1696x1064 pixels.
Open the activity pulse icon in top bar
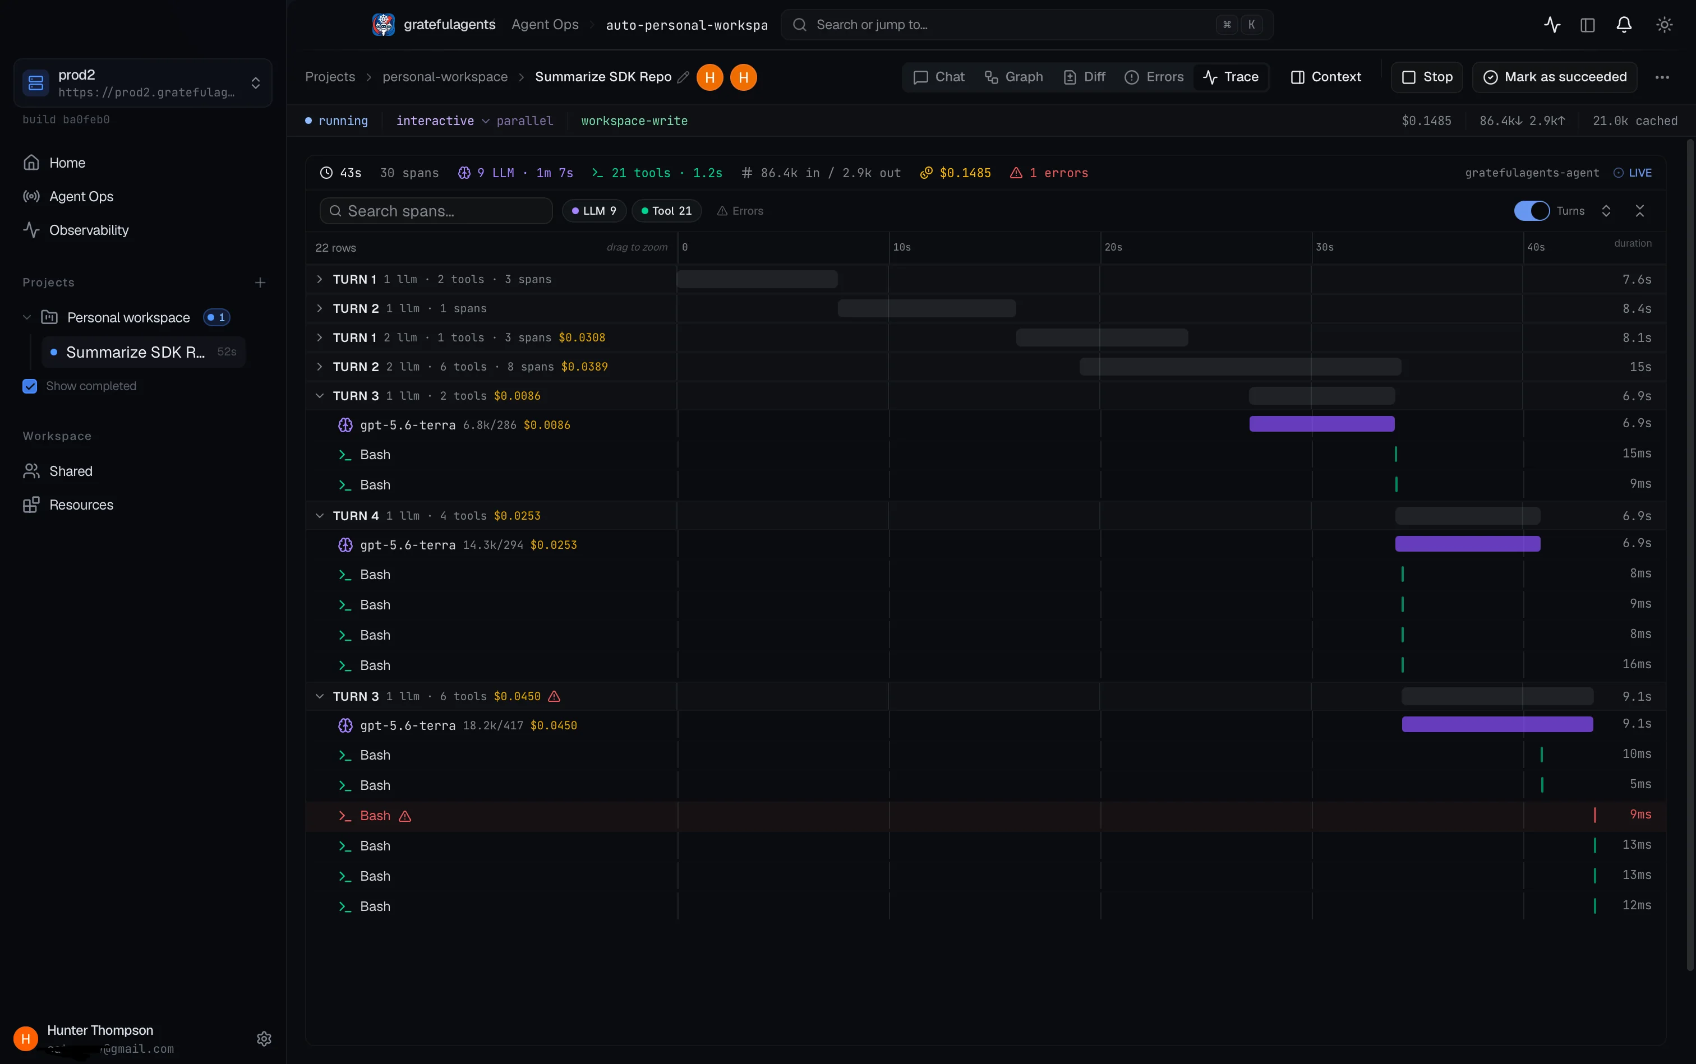coord(1552,25)
